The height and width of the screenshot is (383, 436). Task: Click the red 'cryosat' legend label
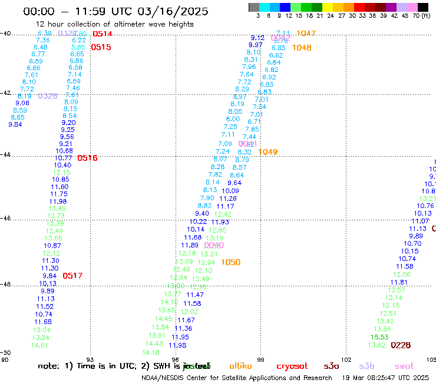click(x=292, y=367)
